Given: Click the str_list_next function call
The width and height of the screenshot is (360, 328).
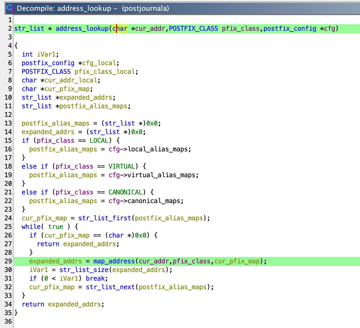Looking at the screenshot, I should (x=110, y=287).
